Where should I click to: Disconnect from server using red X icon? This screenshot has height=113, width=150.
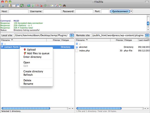click(x=41, y=6)
